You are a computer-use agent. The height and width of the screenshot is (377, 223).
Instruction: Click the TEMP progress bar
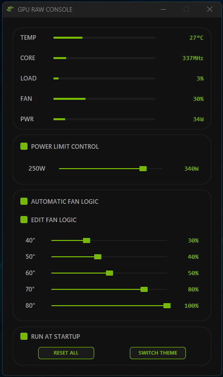(x=104, y=38)
